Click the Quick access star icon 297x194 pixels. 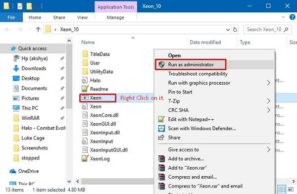pyautogui.click(x=13, y=48)
